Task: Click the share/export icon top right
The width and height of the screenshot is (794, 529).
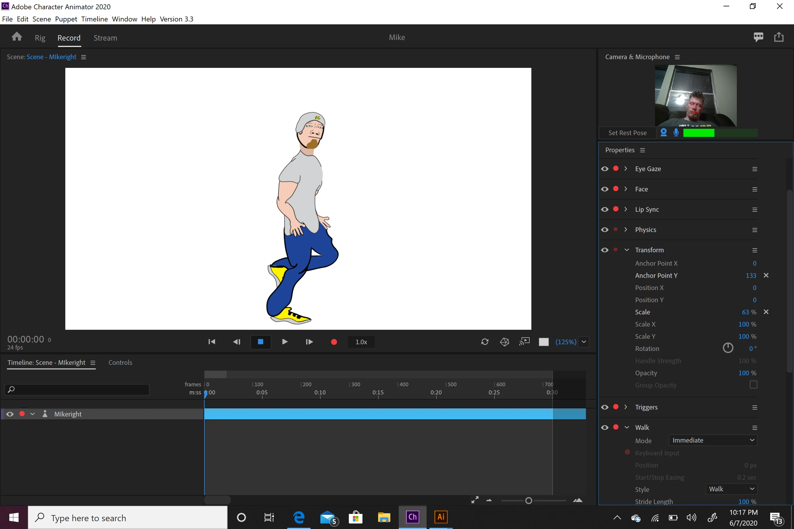Action: coord(779,37)
